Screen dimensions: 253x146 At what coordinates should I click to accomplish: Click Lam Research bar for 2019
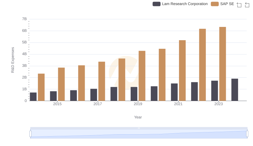point(134,94)
